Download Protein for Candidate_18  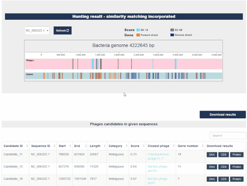point(237,179)
